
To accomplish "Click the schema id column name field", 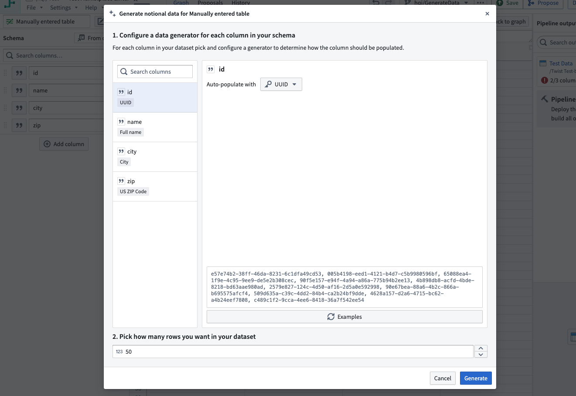I will pyautogui.click(x=66, y=73).
